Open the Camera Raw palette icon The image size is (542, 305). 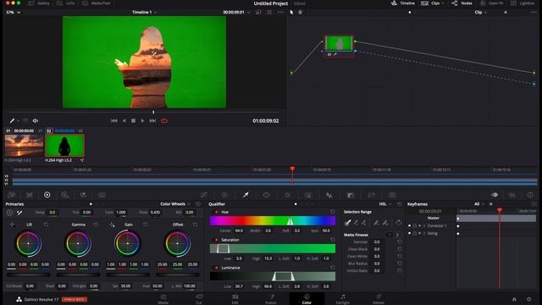point(11,195)
